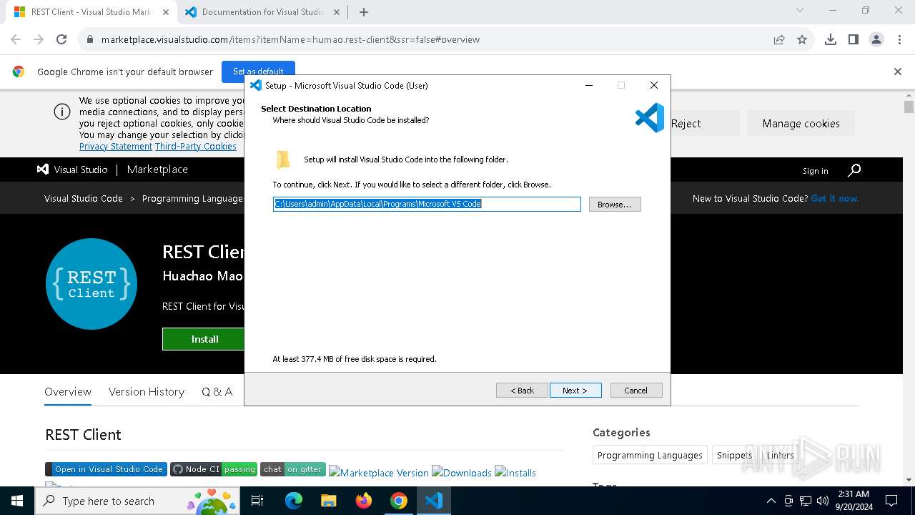The image size is (915, 515).
Task: Go Back in the setup wizard
Action: [x=522, y=391]
